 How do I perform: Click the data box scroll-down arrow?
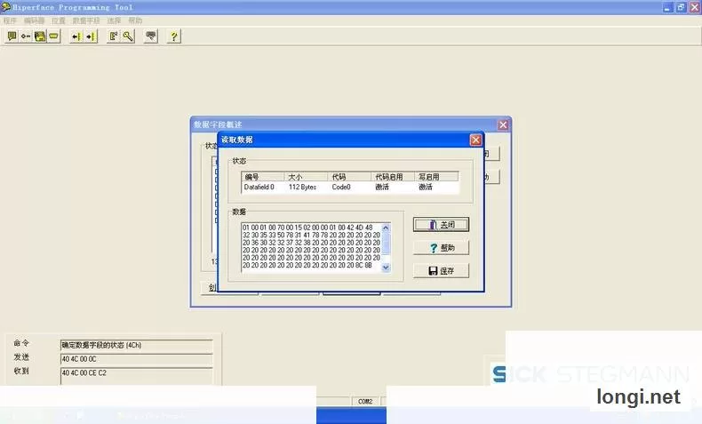[x=386, y=268]
